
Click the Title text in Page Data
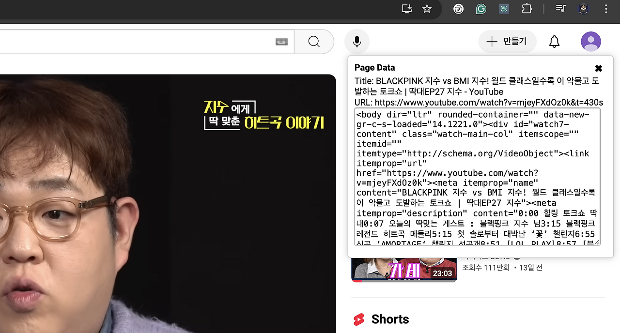[x=478, y=86]
